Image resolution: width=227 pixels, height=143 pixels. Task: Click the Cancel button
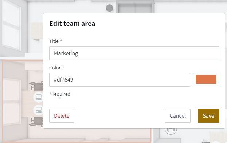tap(178, 116)
